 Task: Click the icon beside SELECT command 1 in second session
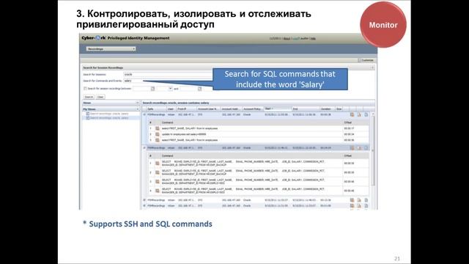[x=158, y=164]
